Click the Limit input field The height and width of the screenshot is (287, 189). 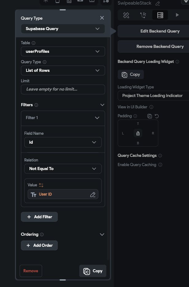pyautogui.click(x=63, y=89)
